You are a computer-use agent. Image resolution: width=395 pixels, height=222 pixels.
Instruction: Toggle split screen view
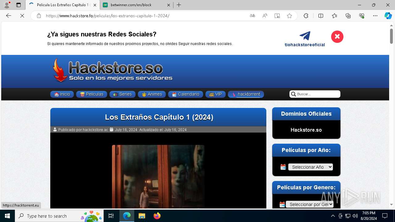tap(321, 16)
